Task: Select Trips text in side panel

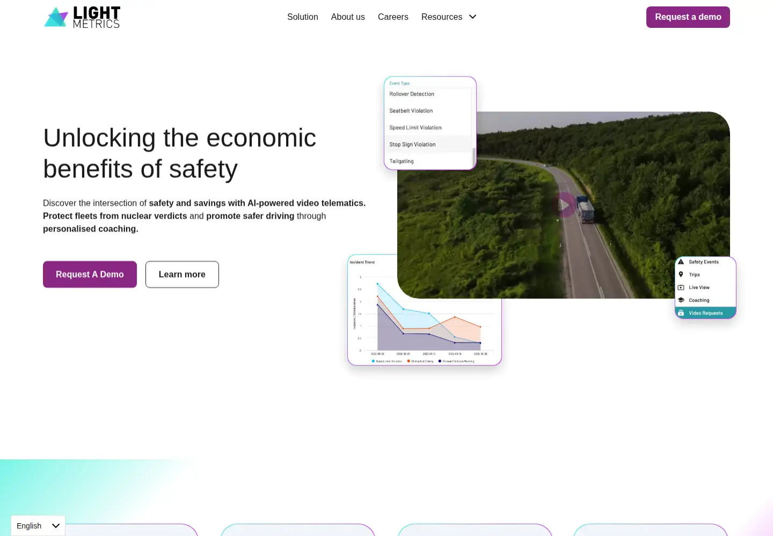Action: [x=694, y=275]
